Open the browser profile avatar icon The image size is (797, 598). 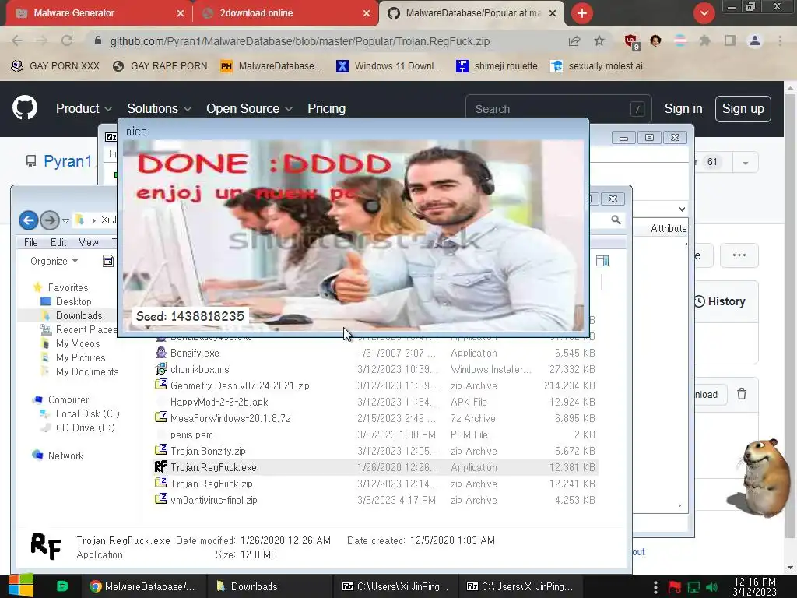pos(755,40)
